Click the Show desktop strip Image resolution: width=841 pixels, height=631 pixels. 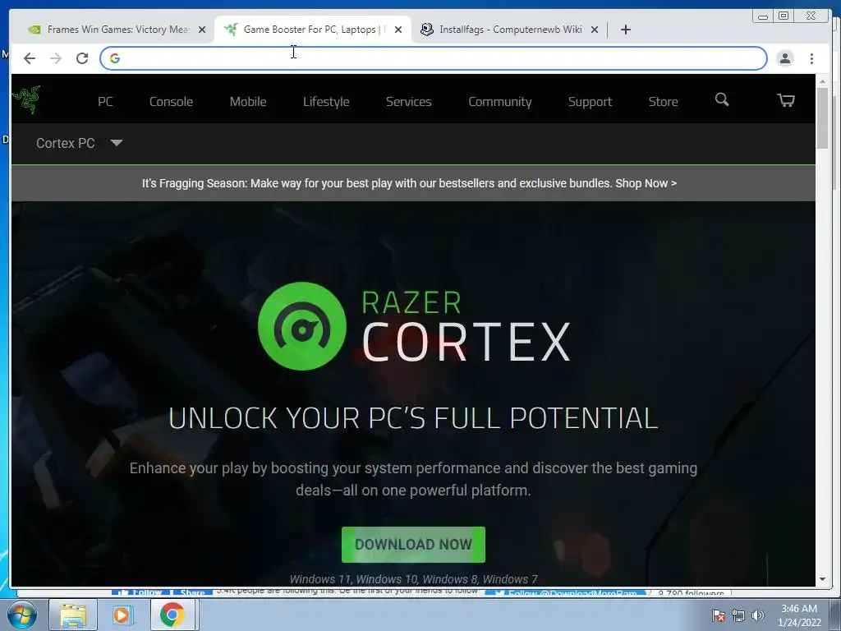pos(835,615)
